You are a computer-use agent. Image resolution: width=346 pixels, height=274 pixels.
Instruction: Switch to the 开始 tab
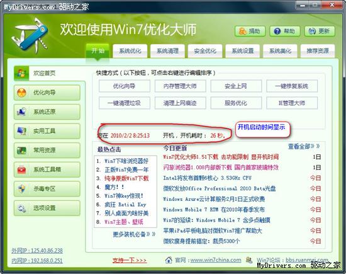[x=98, y=51]
